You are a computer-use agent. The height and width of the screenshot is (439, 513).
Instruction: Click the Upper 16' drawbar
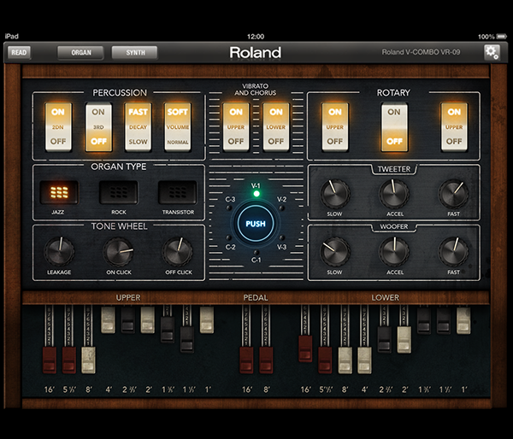click(50, 359)
